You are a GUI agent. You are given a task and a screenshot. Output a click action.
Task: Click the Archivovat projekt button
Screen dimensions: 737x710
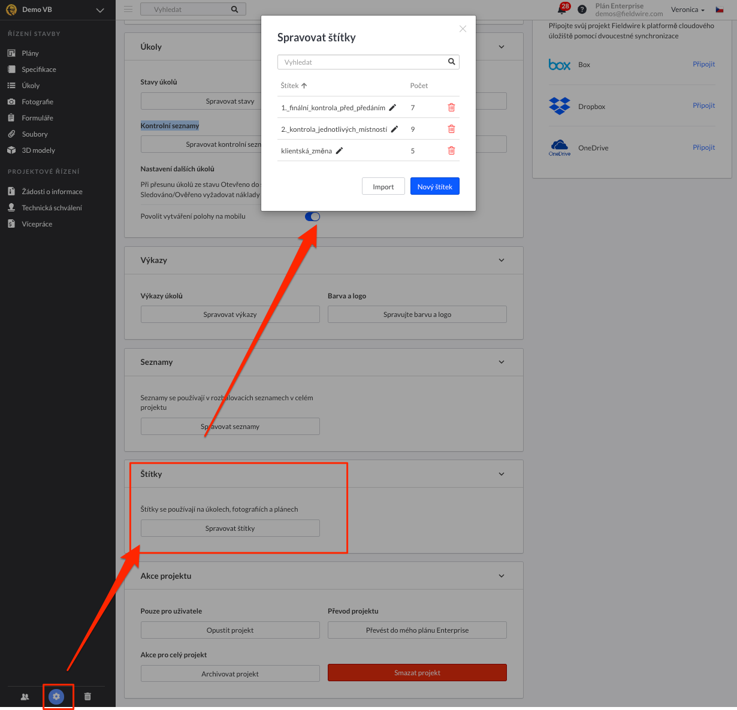pos(230,673)
